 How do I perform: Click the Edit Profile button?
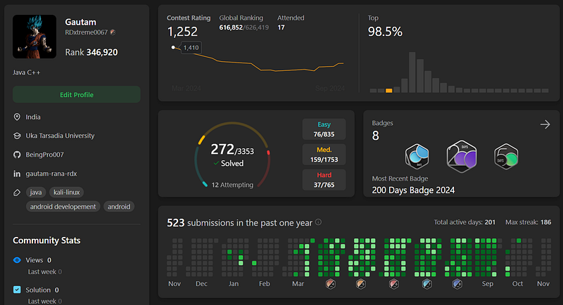(77, 95)
